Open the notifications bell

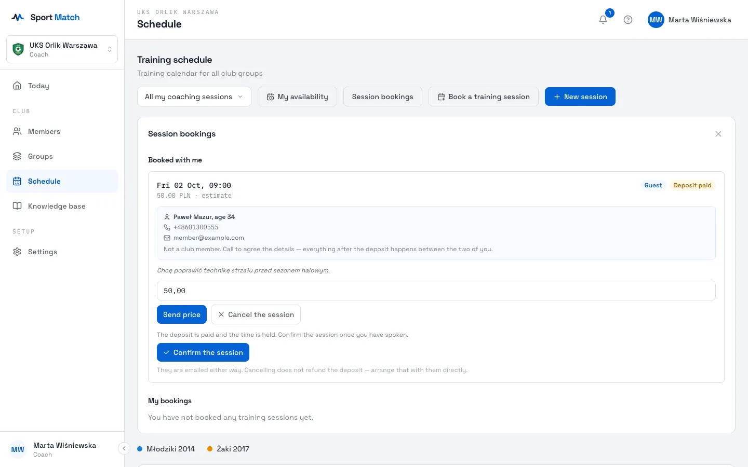[x=603, y=20]
